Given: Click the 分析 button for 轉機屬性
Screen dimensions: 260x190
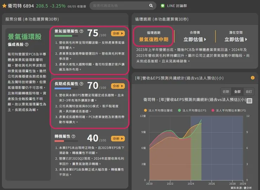Looking at the screenshot, I should 118,138.
